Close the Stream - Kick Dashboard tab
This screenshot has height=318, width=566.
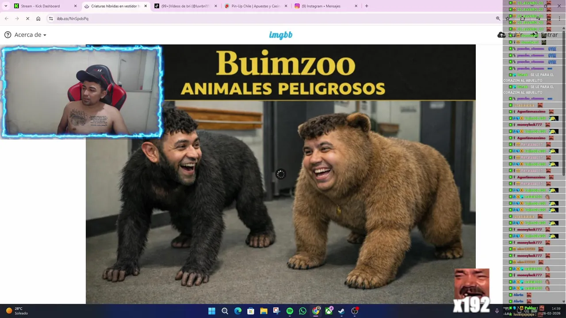pos(75,6)
